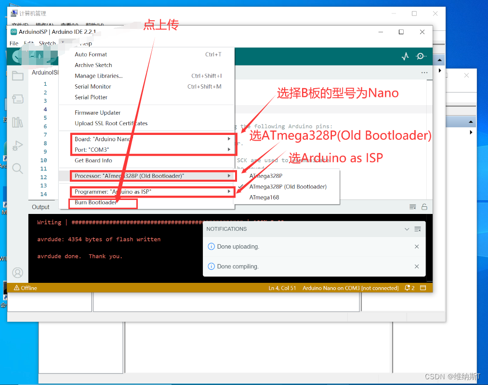Choose Get Board Info entry
Viewport: 488px width, 385px height.
(147, 160)
